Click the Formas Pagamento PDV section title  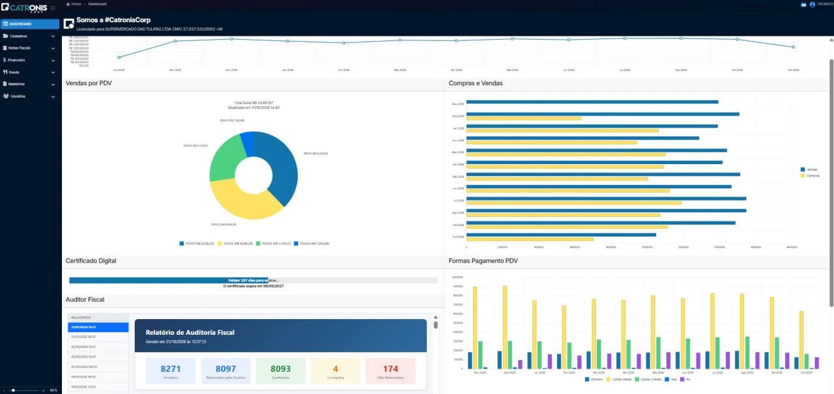pos(483,260)
